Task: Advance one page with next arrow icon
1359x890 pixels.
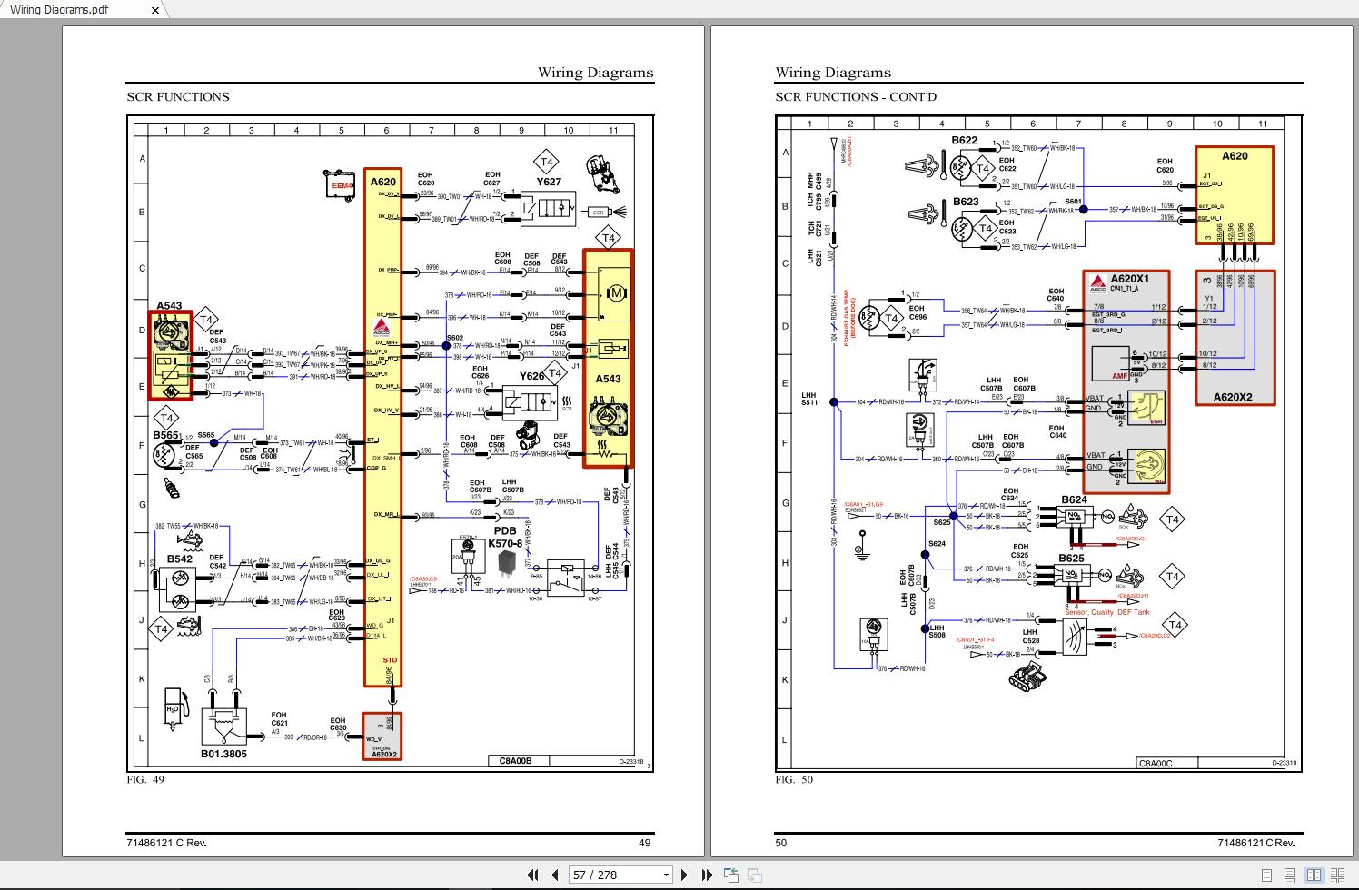Action: click(685, 874)
